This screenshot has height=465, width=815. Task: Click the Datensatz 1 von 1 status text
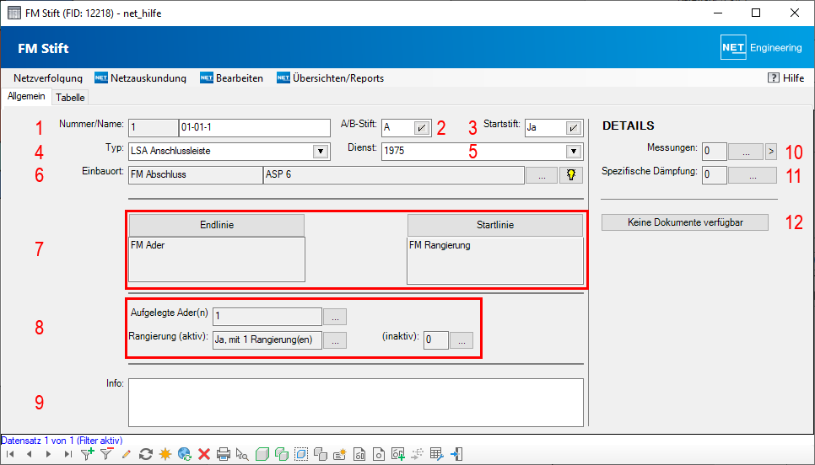(x=62, y=440)
